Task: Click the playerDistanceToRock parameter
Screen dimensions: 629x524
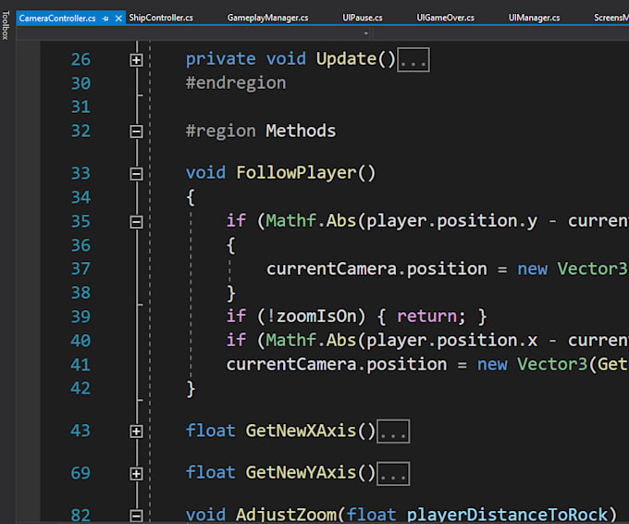Action: pos(508,515)
